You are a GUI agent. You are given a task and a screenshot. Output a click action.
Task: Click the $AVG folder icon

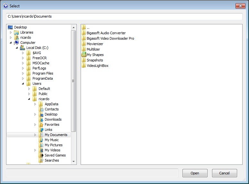pyautogui.click(x=28, y=53)
